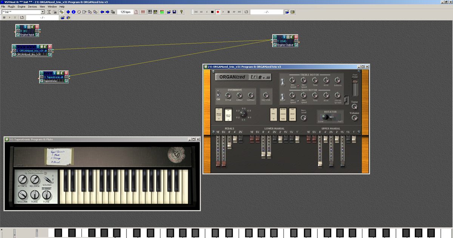Screen dimensions: 453x238
Task: Close the Tapeotronic.dll module with red X
Action: 66,73
